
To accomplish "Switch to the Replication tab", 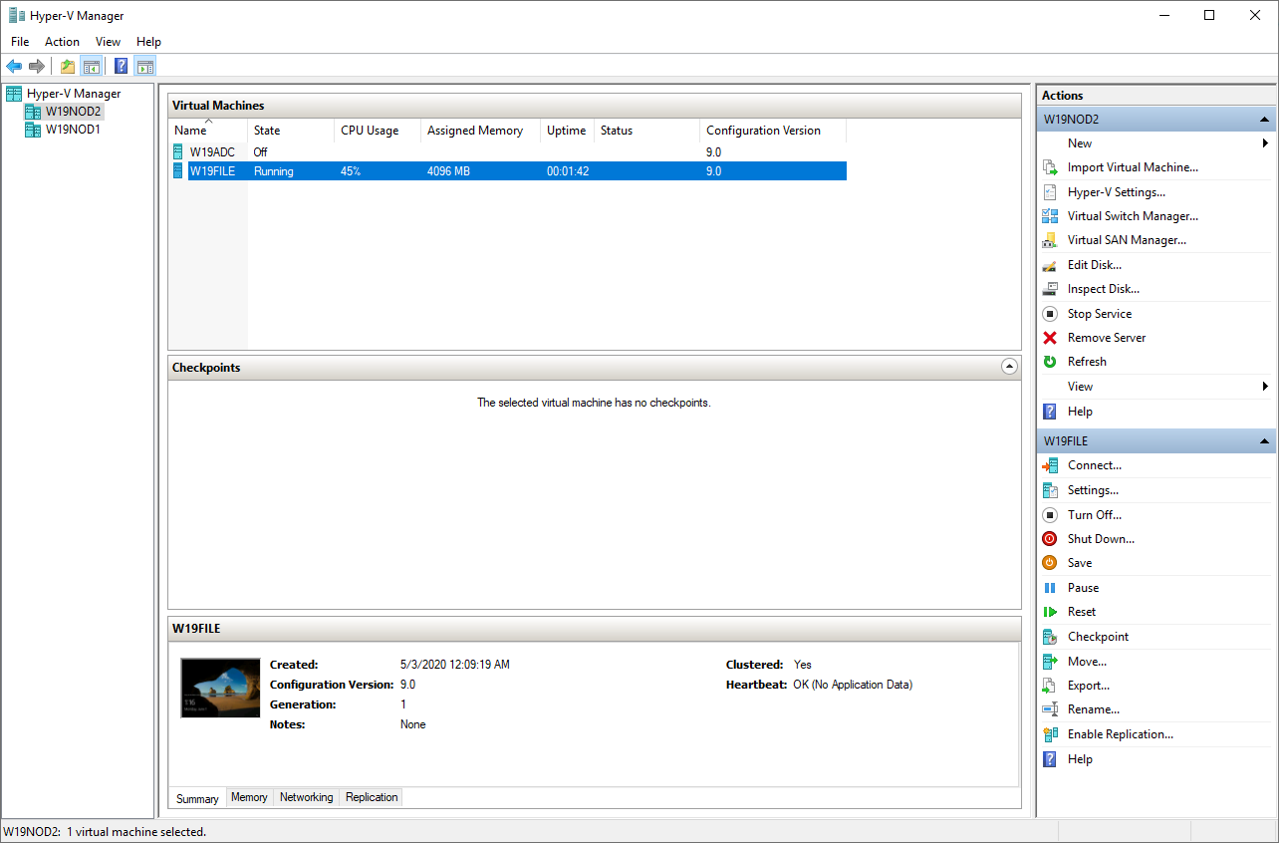I will [x=372, y=797].
